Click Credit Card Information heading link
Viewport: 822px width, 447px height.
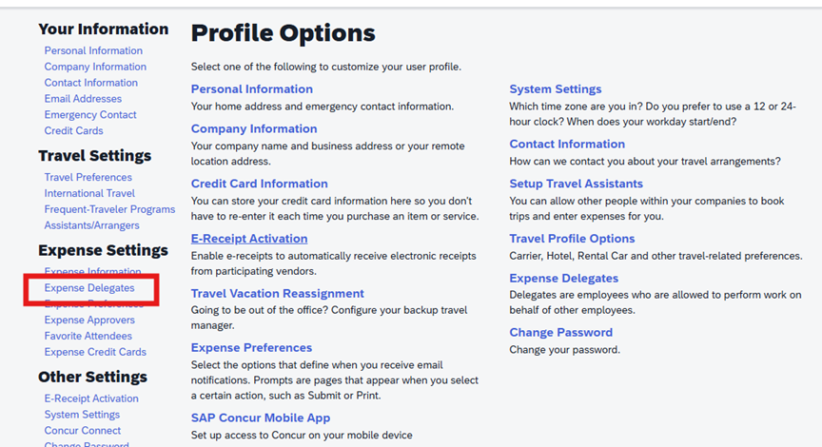pos(259,184)
